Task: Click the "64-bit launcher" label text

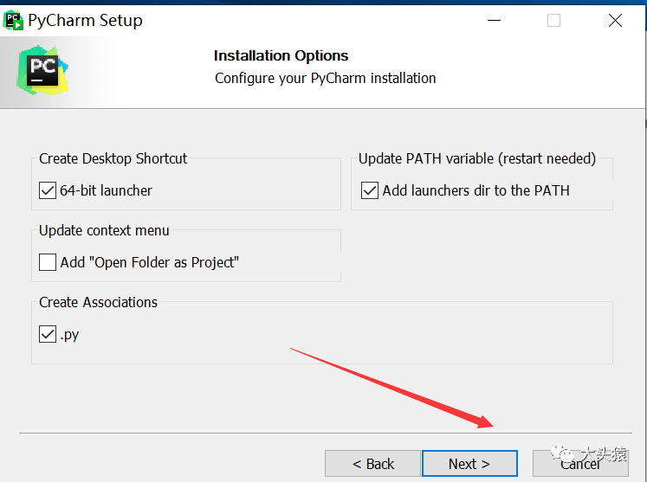Action: pyautogui.click(x=106, y=190)
